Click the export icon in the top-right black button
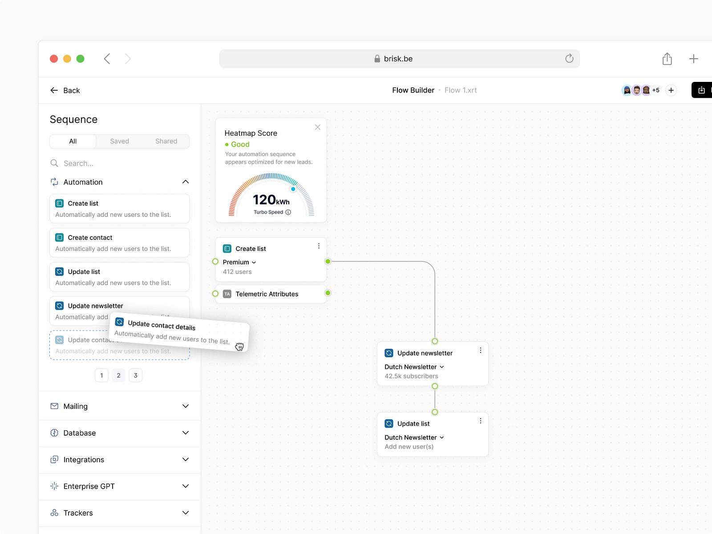 [x=702, y=90]
